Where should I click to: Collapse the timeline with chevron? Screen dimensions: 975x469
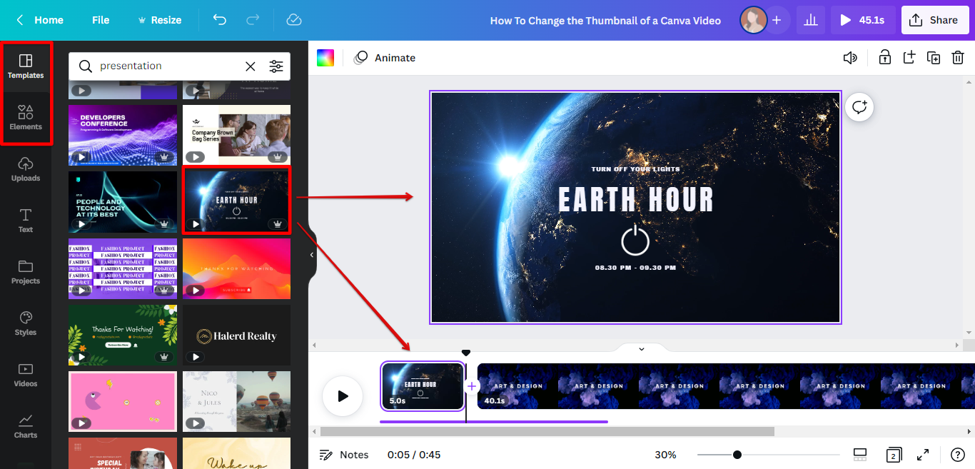[641, 349]
